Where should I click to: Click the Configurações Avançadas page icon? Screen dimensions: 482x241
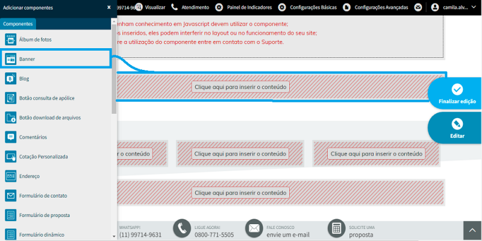coord(346,7)
